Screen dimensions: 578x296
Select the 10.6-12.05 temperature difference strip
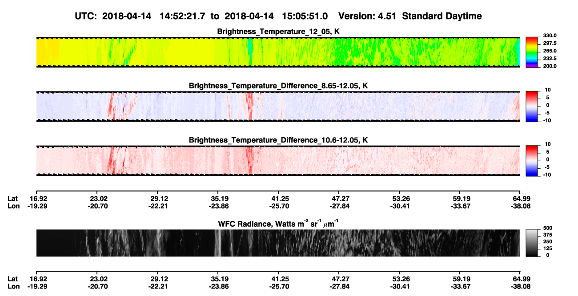[x=278, y=161]
